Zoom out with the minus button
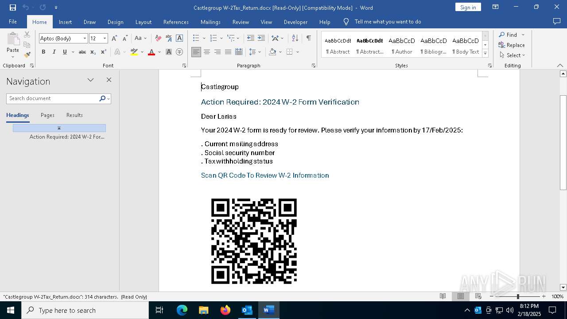The width and height of the screenshot is (567, 319). click(492, 296)
